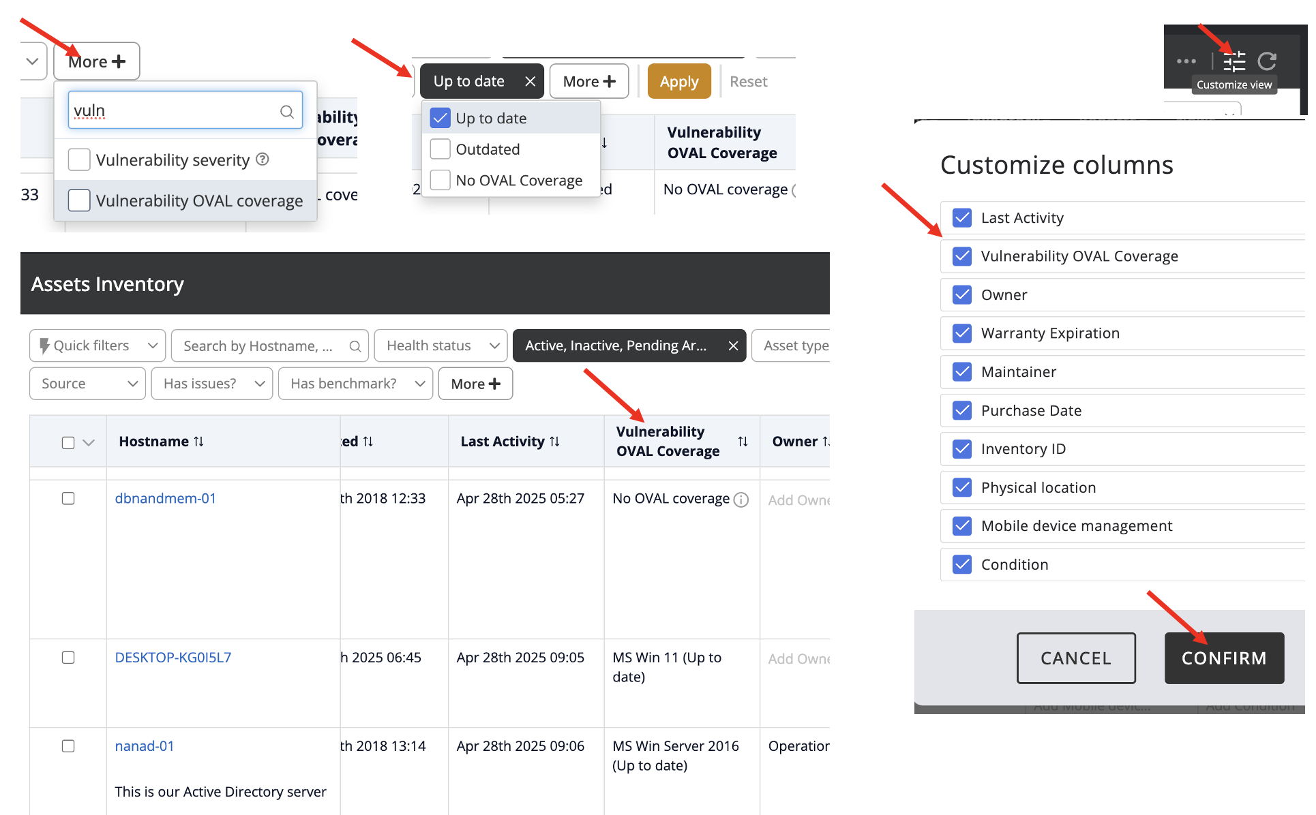
Task: Clear the Active, Inactive, Pending filter chip
Action: tap(733, 346)
